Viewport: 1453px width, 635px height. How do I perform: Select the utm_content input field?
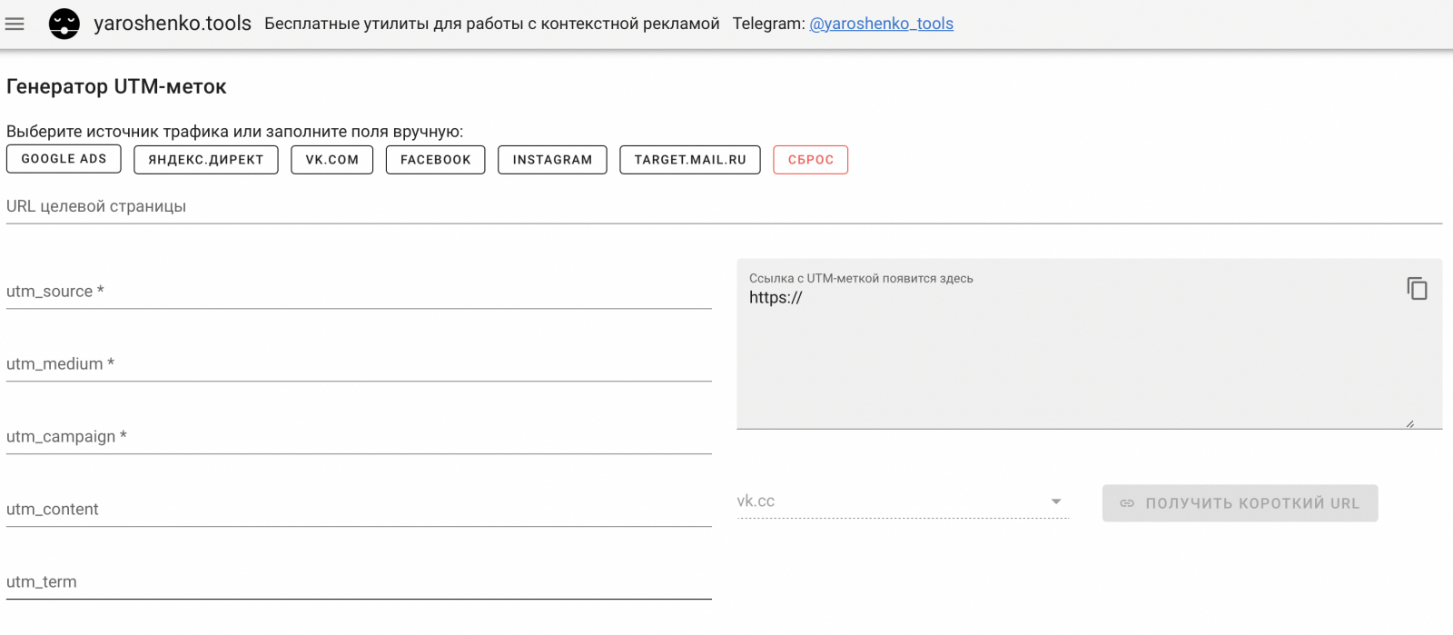[x=359, y=510]
